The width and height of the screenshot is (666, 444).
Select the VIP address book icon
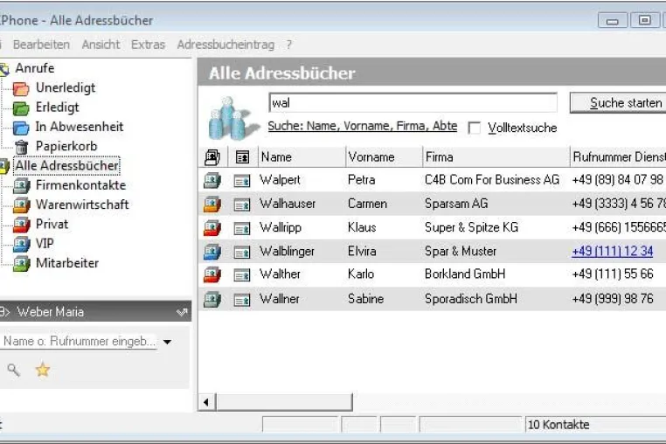point(22,245)
